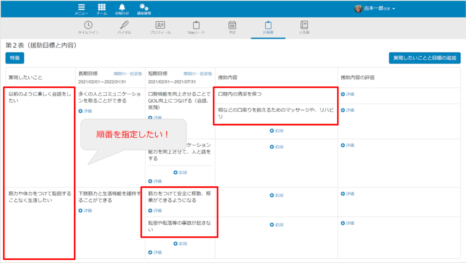Switch to the タイムライン tab
Viewport: 466px width, 263px height.
(88, 28)
